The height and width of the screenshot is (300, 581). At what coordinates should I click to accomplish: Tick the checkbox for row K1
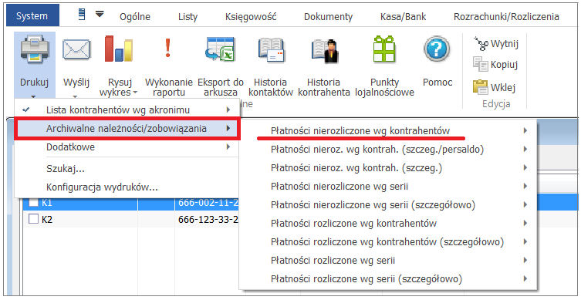pyautogui.click(x=34, y=202)
